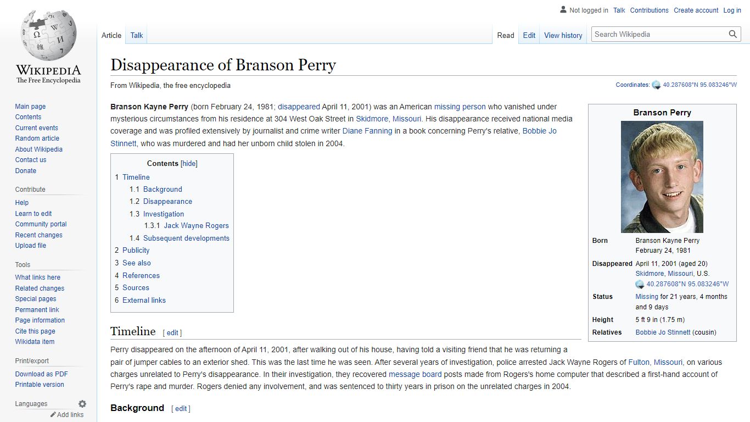Click the user icon beside Not logged in
The width and height of the screenshot is (750, 422).
tap(563, 10)
